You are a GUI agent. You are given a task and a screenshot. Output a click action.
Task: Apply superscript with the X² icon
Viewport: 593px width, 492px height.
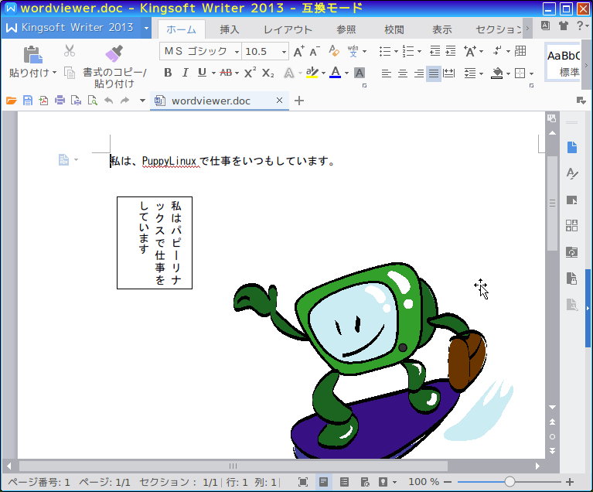(250, 72)
